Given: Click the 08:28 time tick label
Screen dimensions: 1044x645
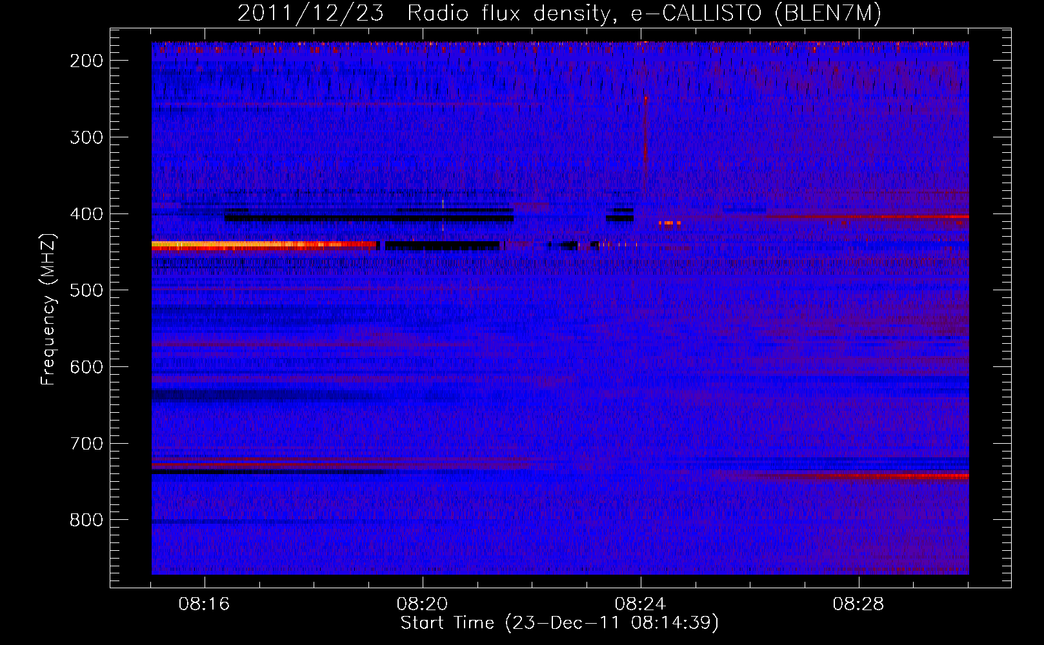Looking at the screenshot, I should click(x=859, y=604).
